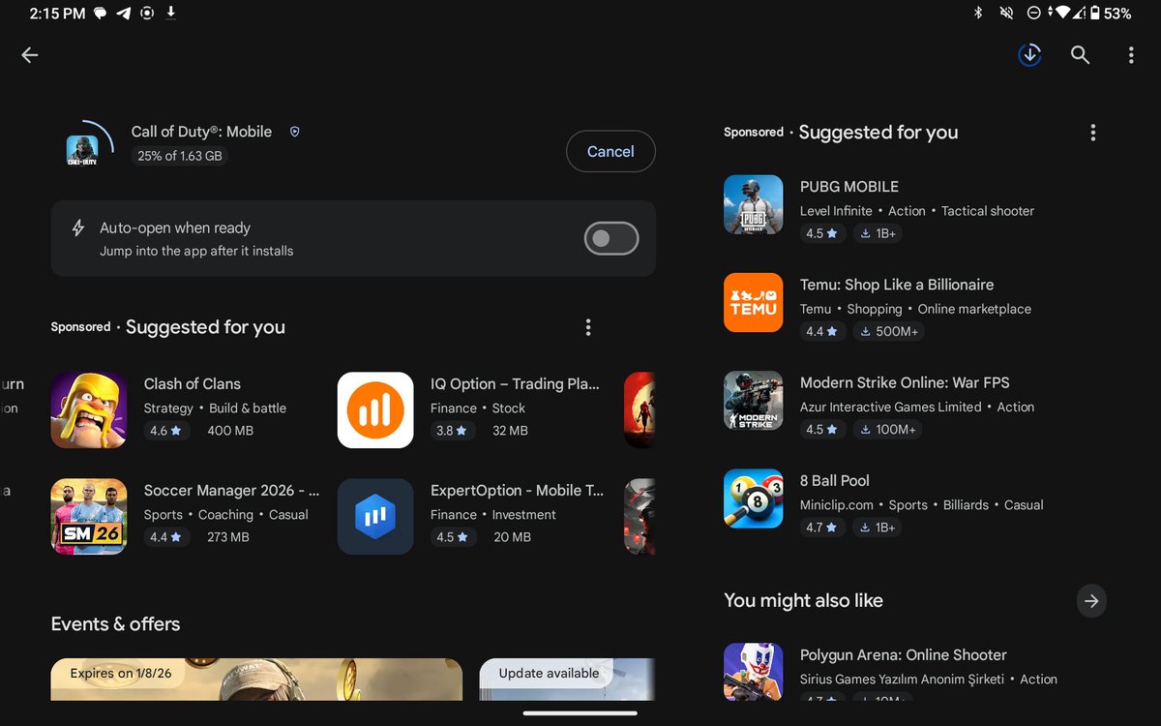Tap the partially visible red game thumbnail

click(640, 409)
